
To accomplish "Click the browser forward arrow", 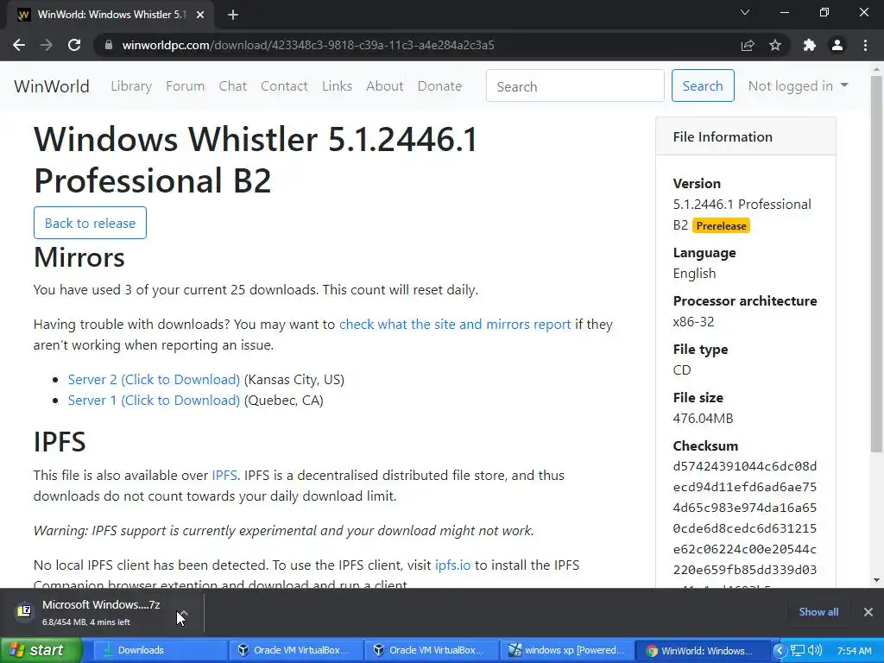I will click(47, 45).
